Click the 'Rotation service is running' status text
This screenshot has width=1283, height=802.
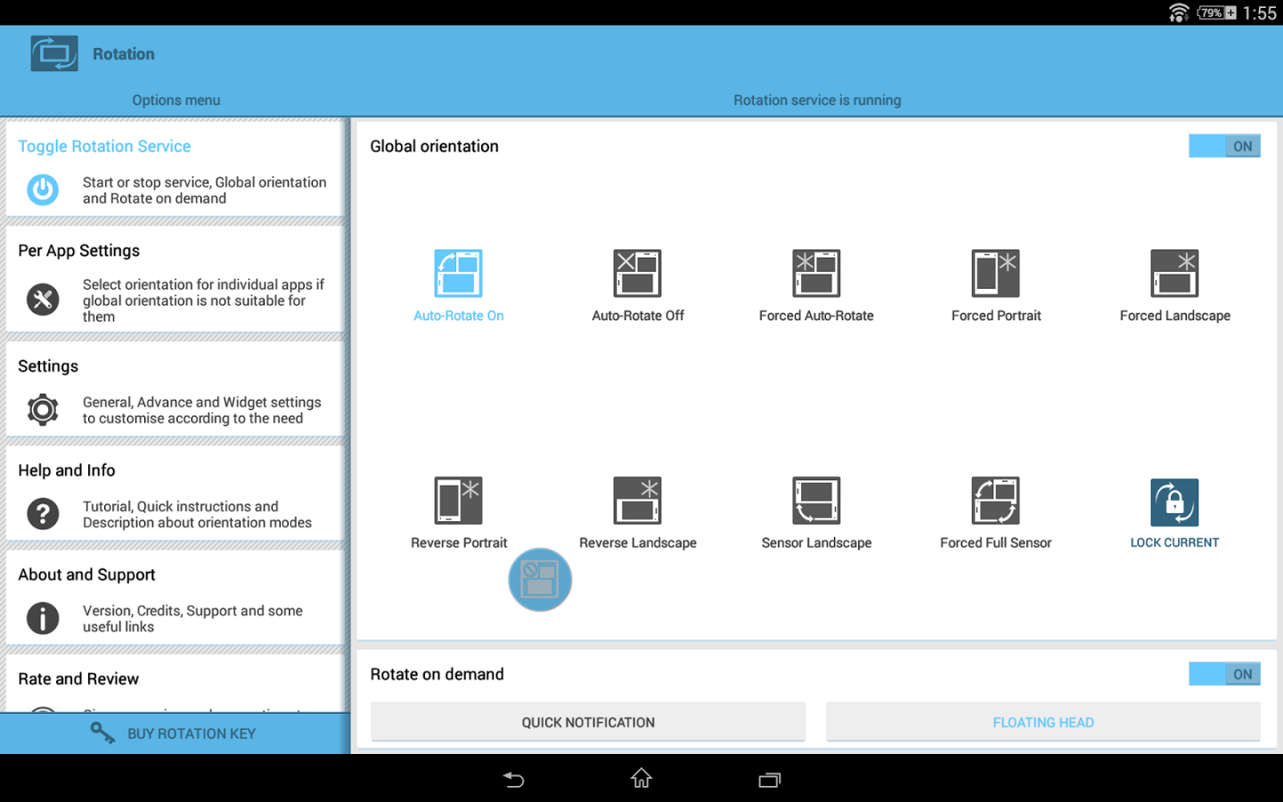point(817,101)
